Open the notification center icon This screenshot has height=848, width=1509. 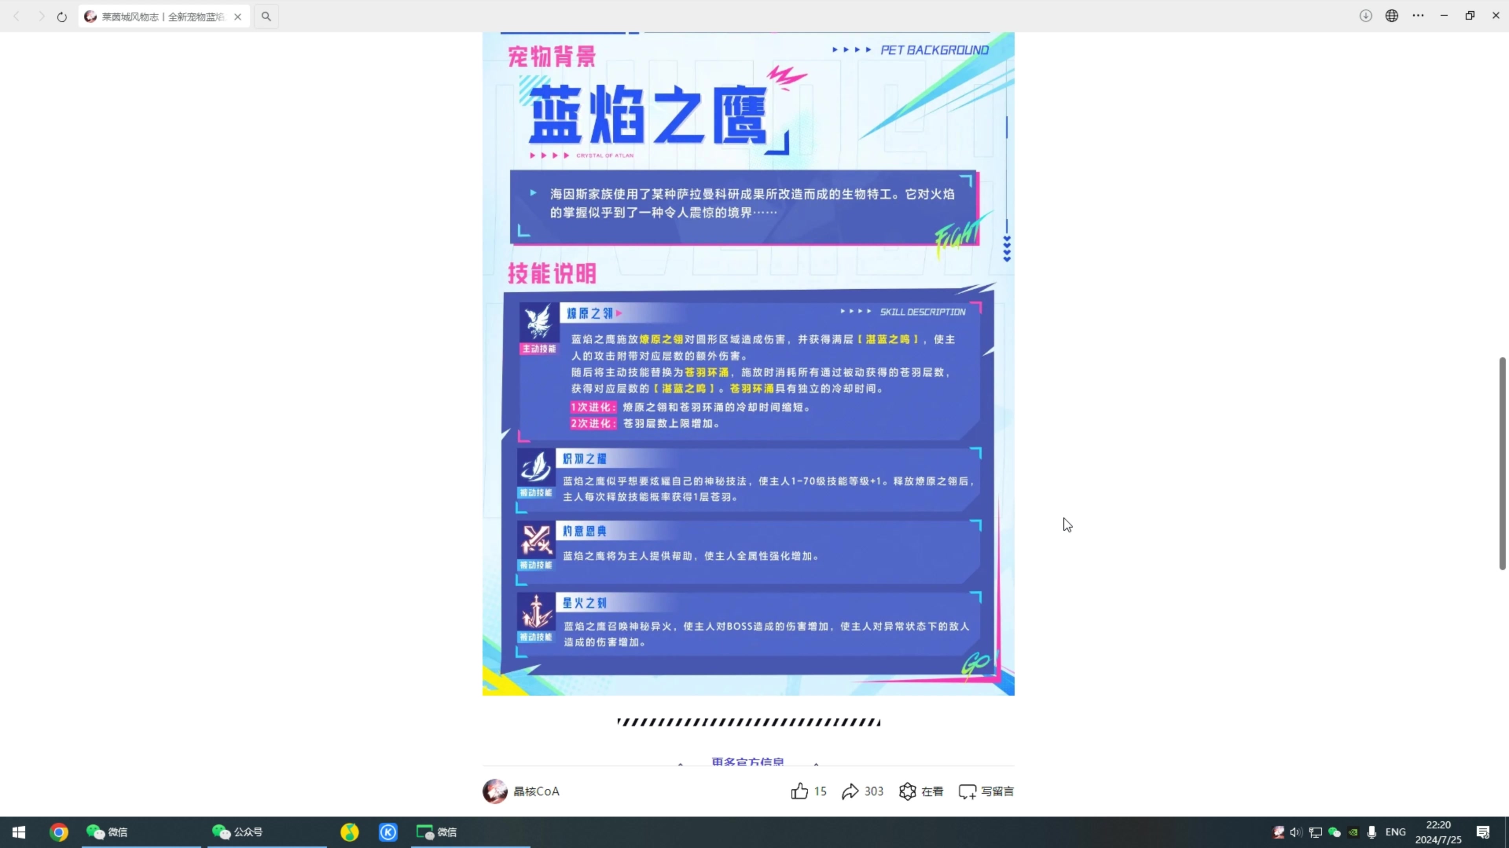click(1483, 832)
